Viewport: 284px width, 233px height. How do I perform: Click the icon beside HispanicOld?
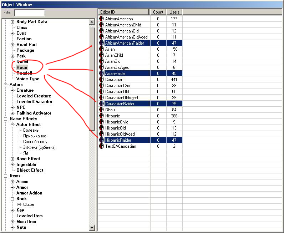click(x=102, y=128)
